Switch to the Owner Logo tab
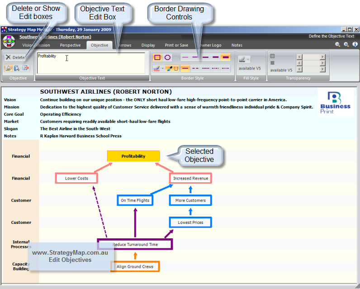 210,45
